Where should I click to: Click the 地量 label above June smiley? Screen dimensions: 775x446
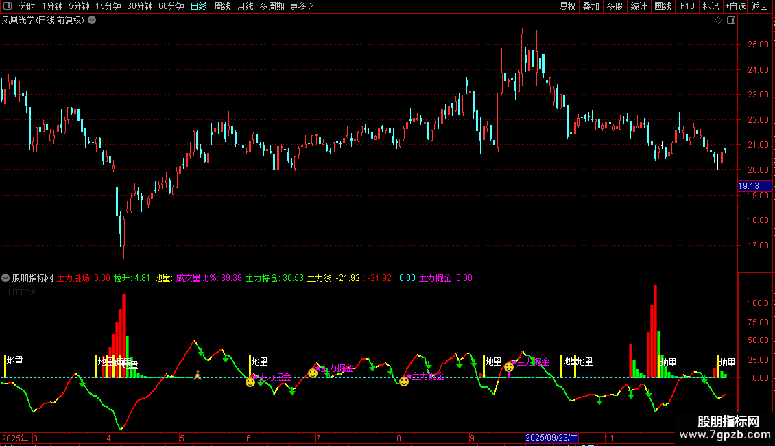point(259,362)
